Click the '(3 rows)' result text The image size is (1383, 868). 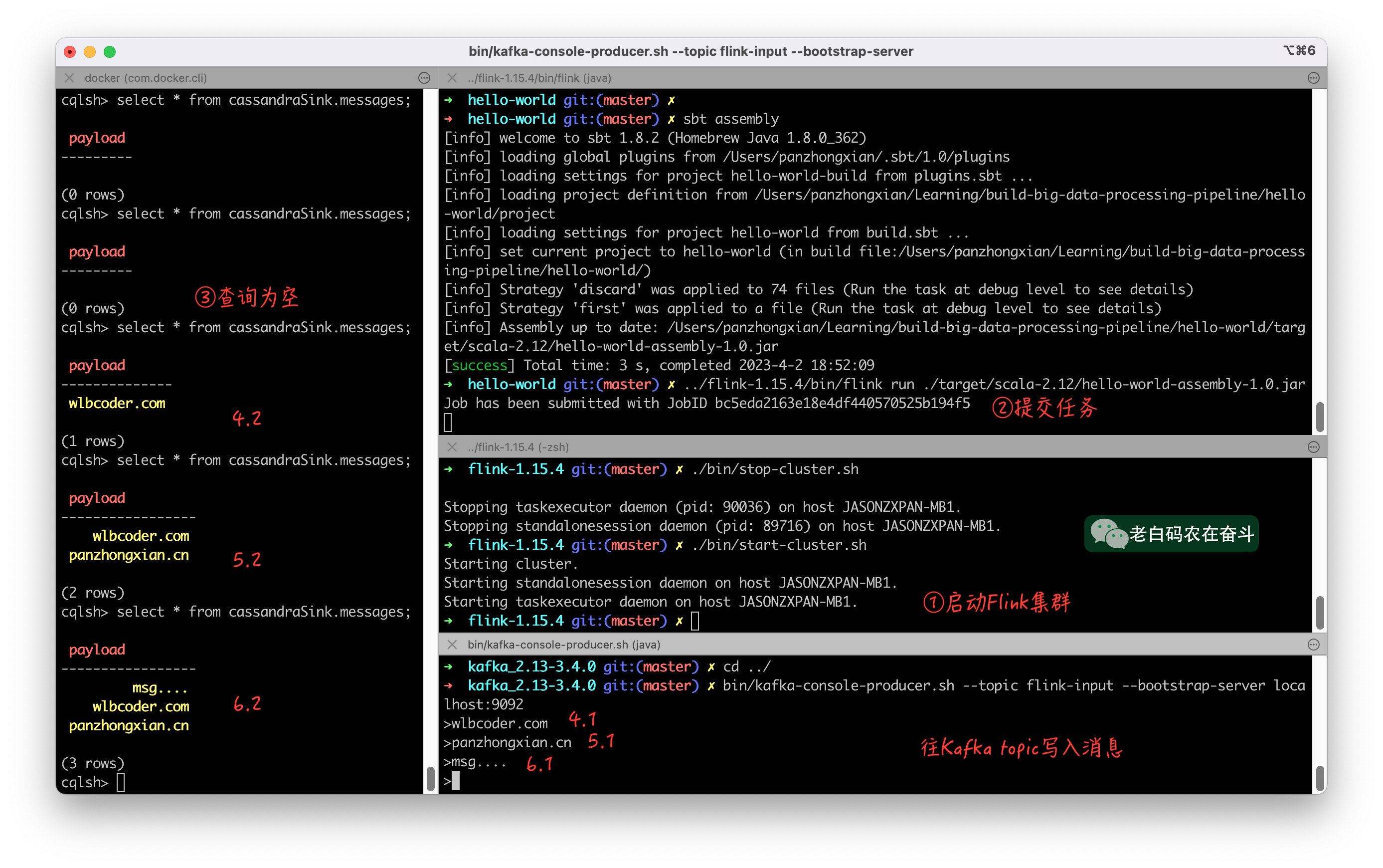coord(93,763)
